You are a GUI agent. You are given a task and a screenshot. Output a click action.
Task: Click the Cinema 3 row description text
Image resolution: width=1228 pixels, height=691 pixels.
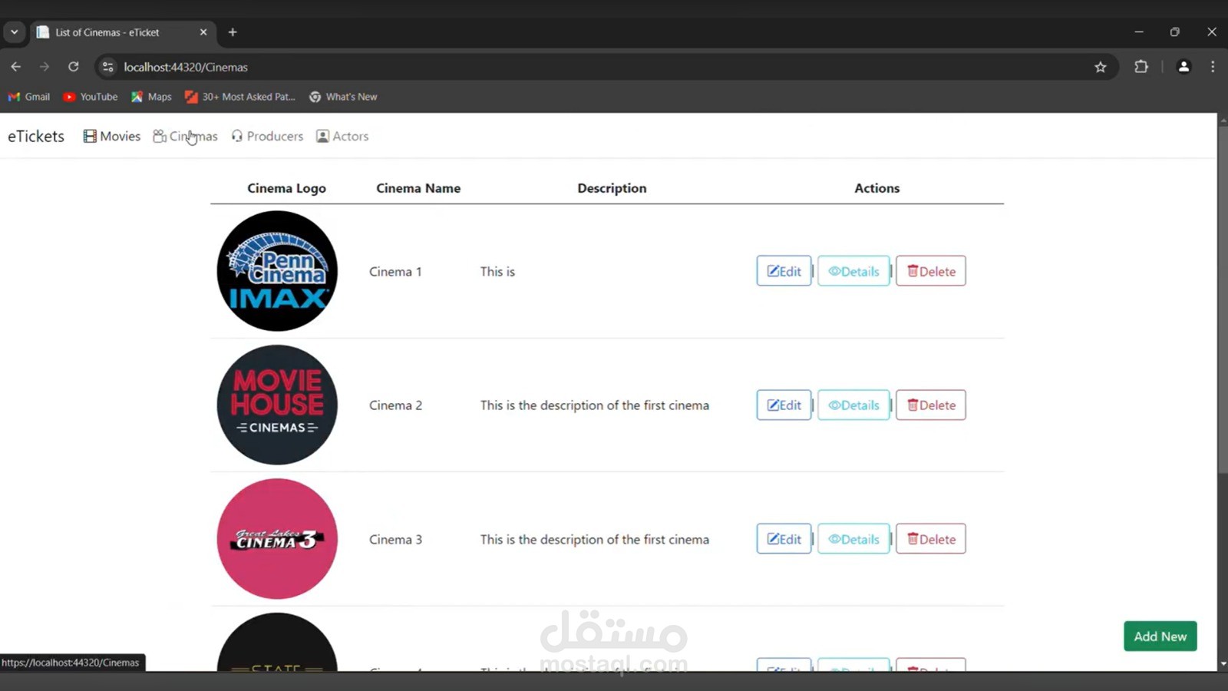tap(595, 540)
